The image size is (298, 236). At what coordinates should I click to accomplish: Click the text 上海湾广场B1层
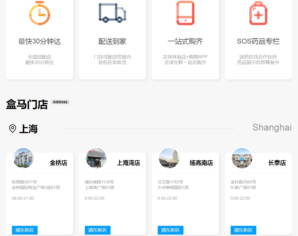pos(99,187)
